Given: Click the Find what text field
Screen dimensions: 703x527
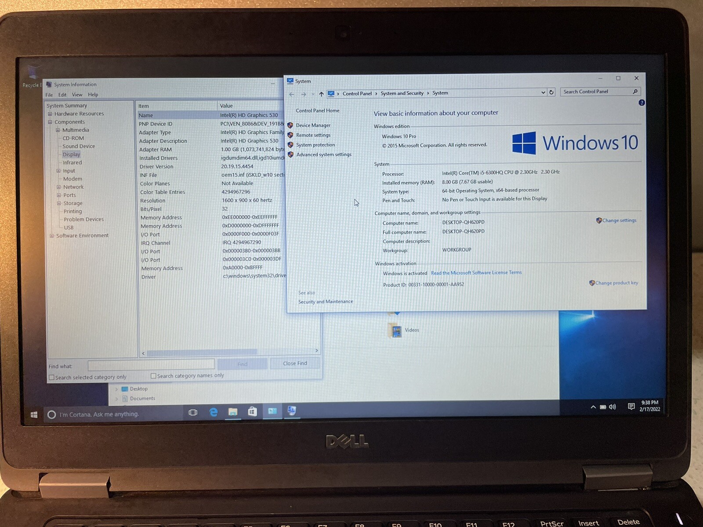Looking at the screenshot, I should pyautogui.click(x=151, y=365).
